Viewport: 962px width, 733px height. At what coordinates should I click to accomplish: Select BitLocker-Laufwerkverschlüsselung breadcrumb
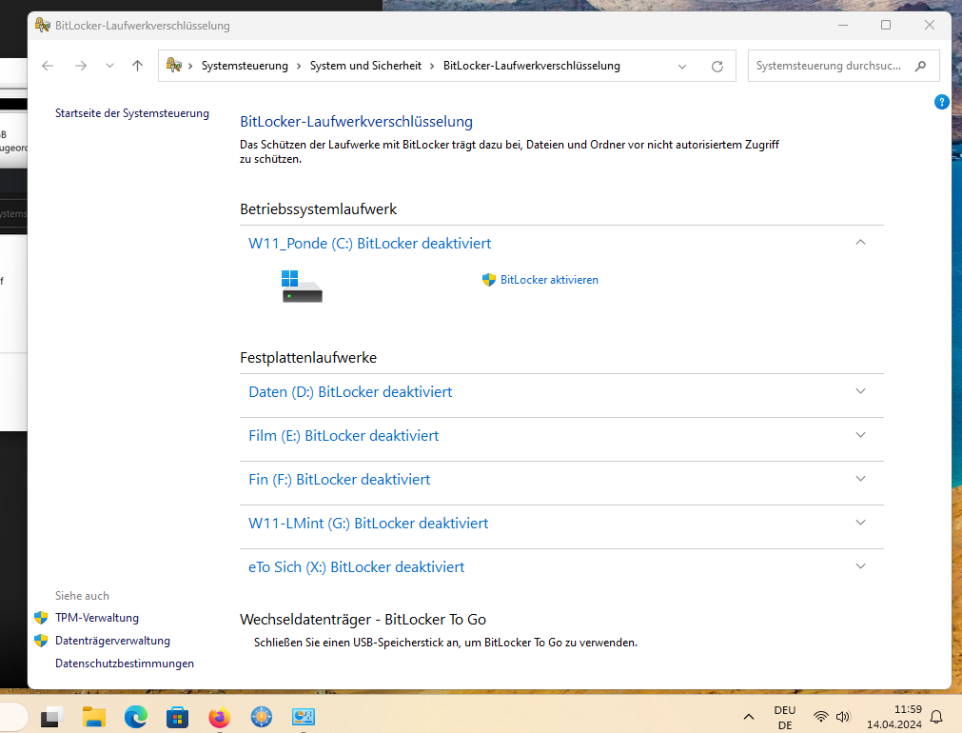point(531,66)
